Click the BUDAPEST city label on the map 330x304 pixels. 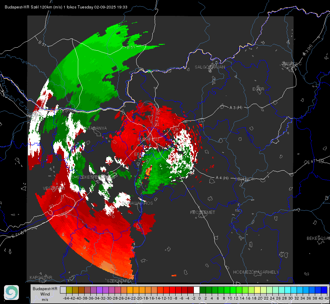click(x=148, y=140)
